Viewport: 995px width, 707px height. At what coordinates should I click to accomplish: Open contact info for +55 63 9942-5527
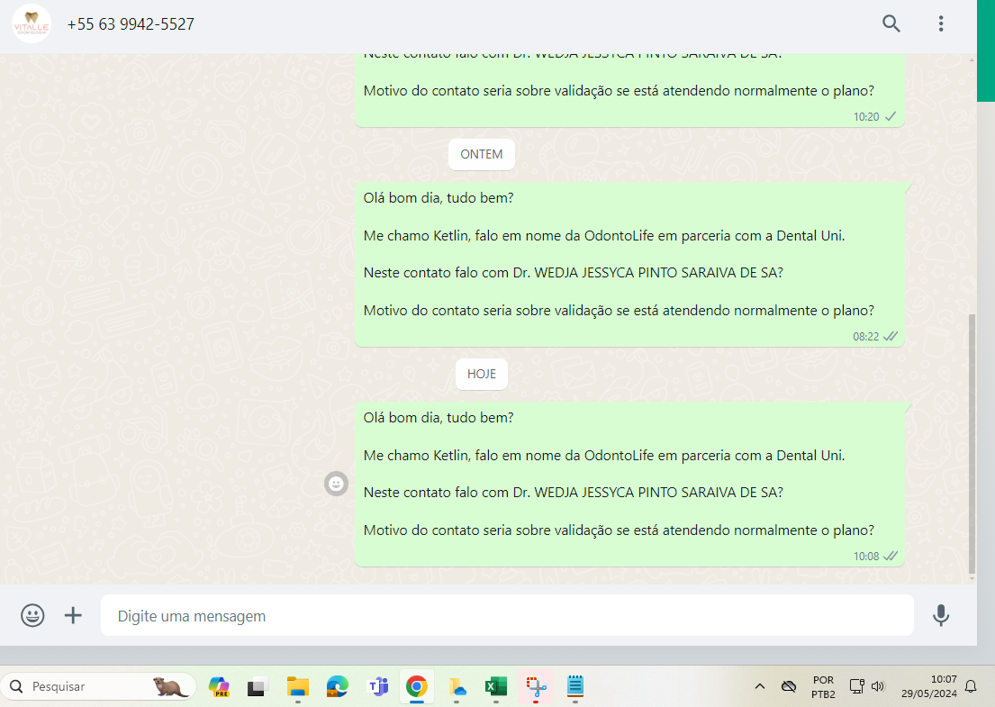tap(131, 24)
